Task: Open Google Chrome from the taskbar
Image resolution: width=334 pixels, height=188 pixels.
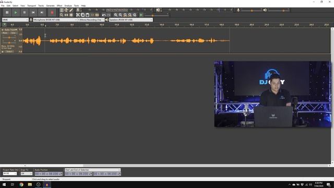Action: coord(21,184)
